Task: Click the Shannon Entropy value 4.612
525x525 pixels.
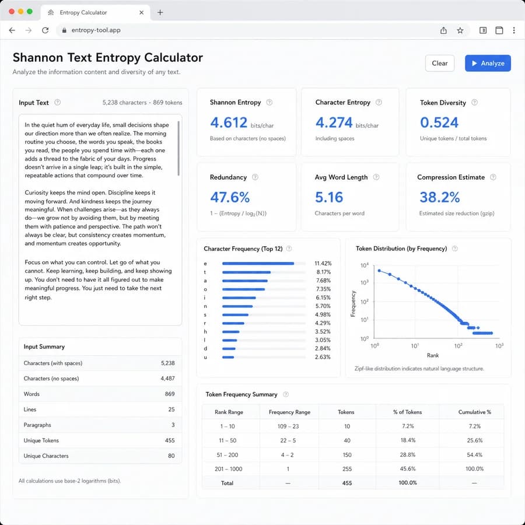Action: [x=229, y=123]
